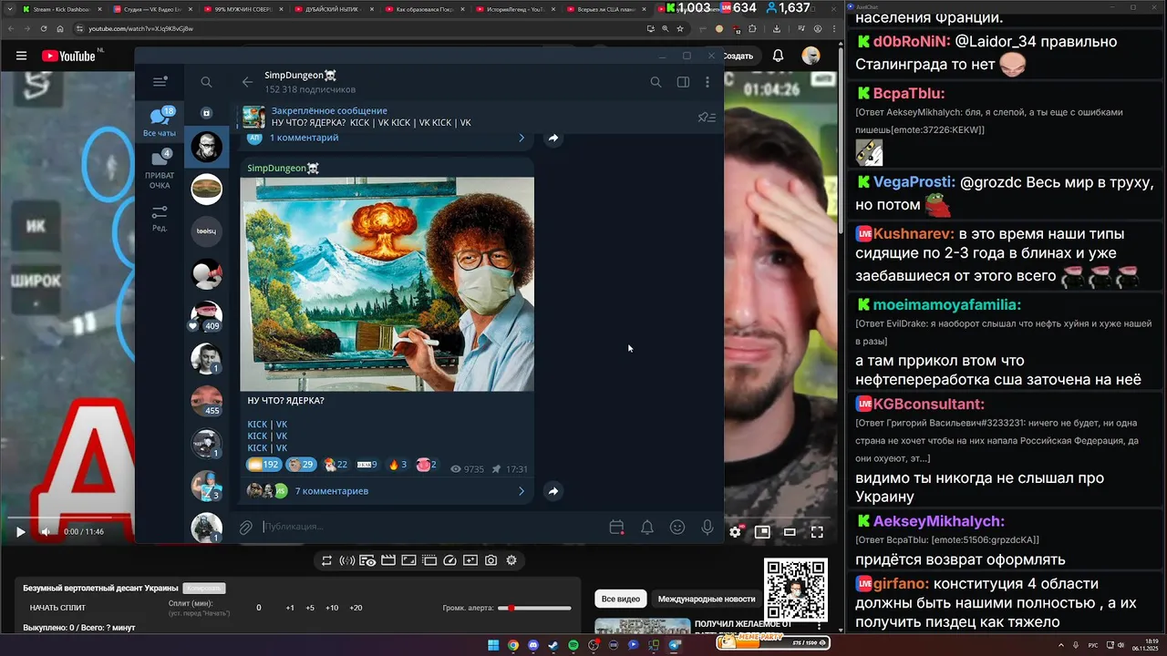Open the chat with 455 unread badge

207,401
